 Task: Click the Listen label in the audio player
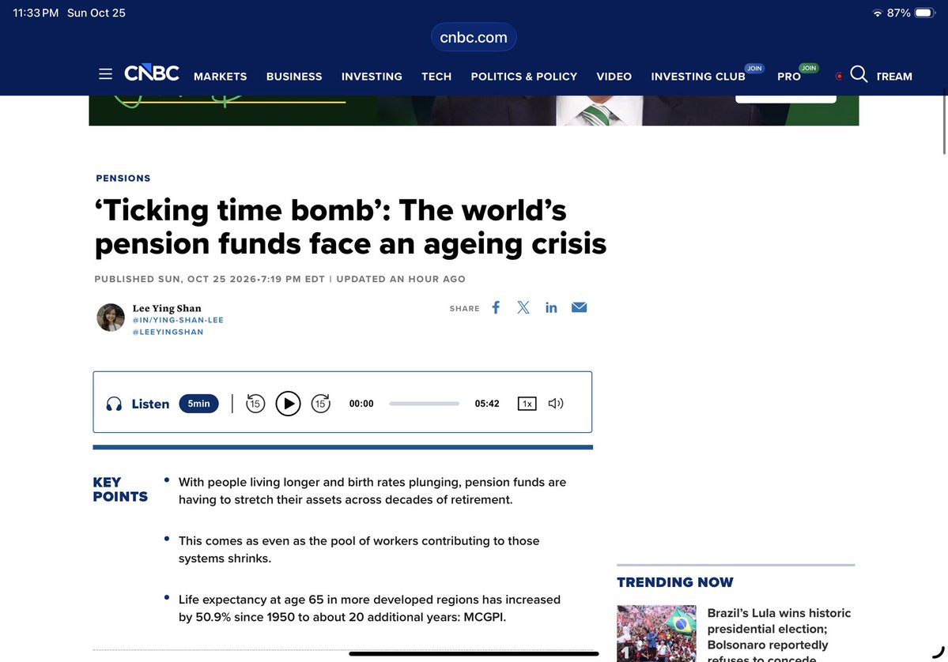pos(150,404)
